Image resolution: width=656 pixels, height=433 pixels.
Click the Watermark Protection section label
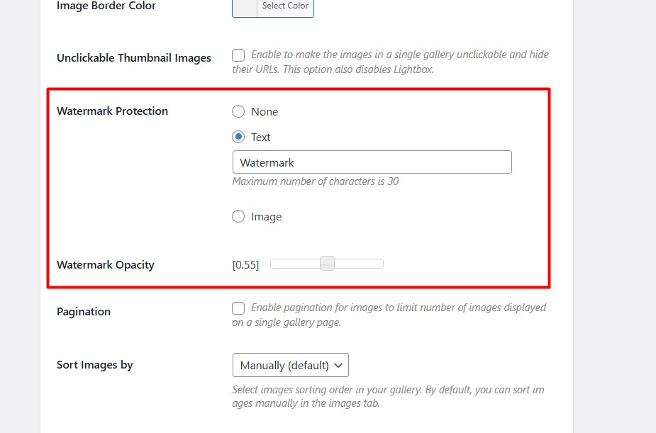pos(112,111)
